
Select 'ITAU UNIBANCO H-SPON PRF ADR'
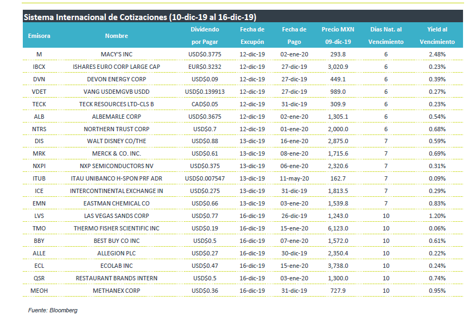[x=116, y=179]
